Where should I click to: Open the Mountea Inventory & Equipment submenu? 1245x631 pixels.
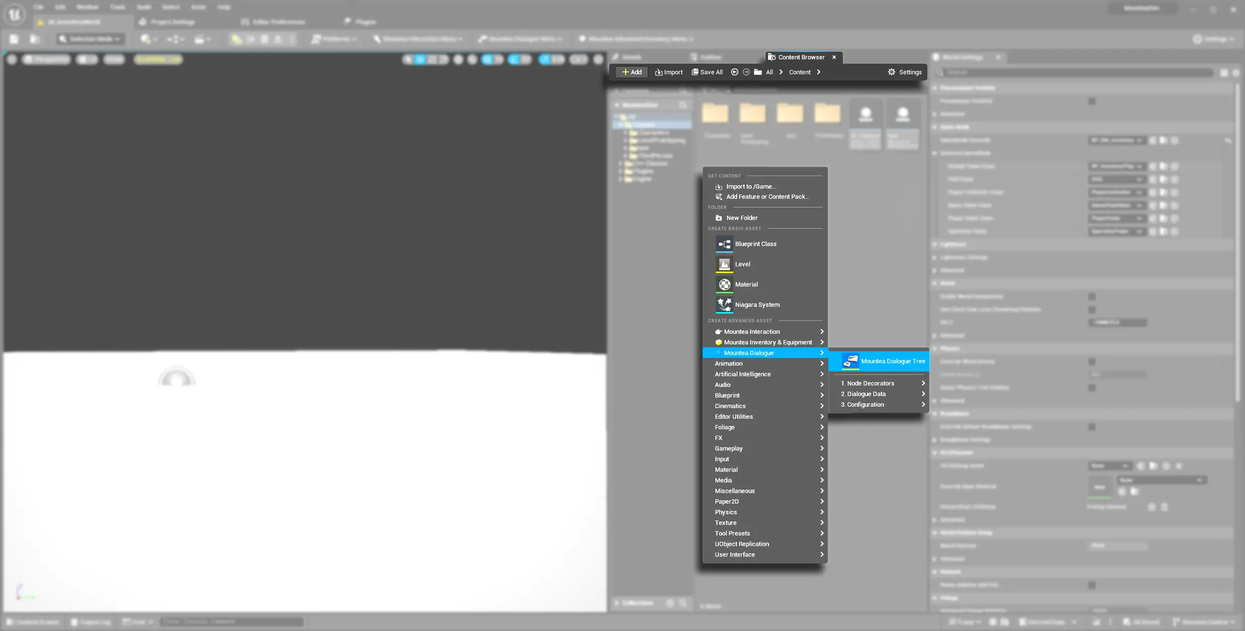pyautogui.click(x=768, y=342)
